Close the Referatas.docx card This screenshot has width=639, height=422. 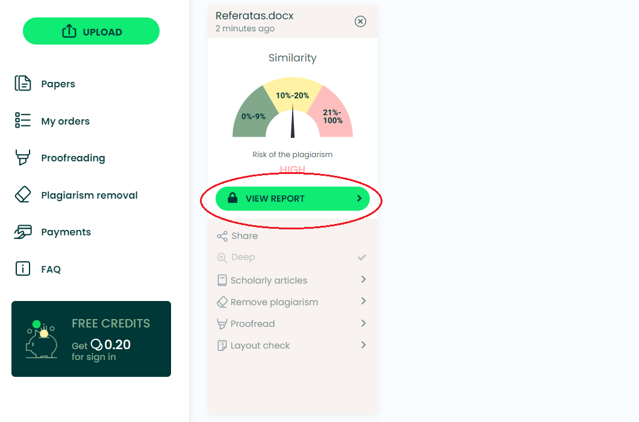click(x=360, y=22)
